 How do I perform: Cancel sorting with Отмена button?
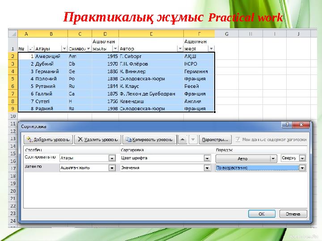293,214
